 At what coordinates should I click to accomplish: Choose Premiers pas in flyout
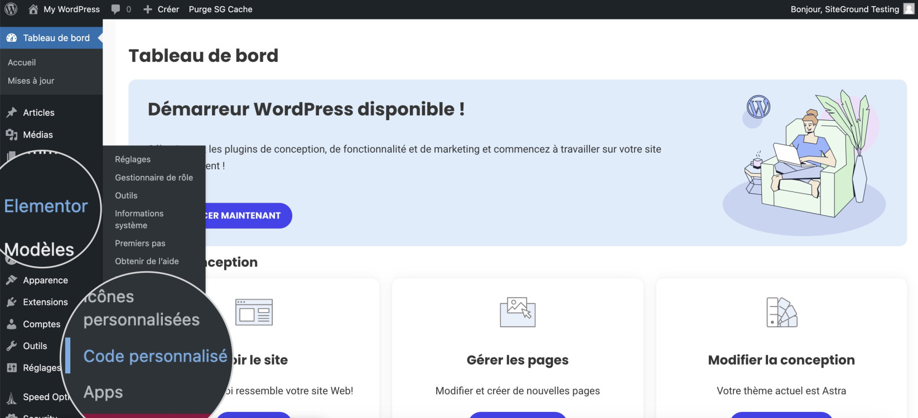coord(140,243)
